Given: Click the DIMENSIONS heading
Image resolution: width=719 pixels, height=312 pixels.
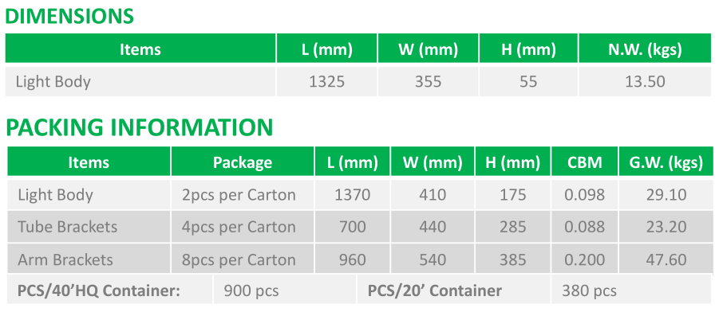Looking at the screenshot, I should tap(69, 17).
